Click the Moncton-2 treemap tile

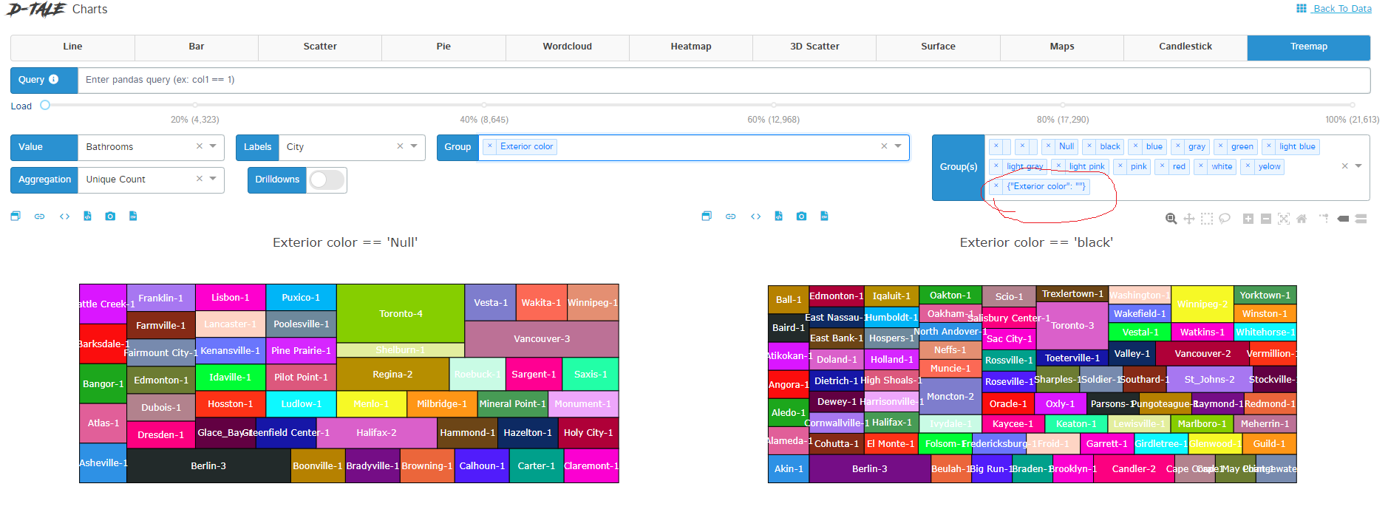coord(950,397)
